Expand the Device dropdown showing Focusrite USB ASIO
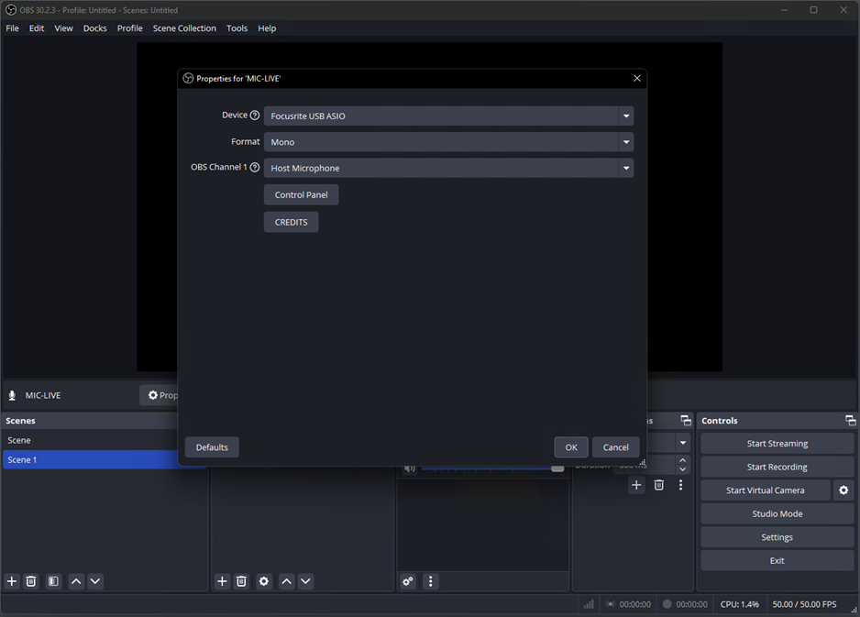 (448, 116)
